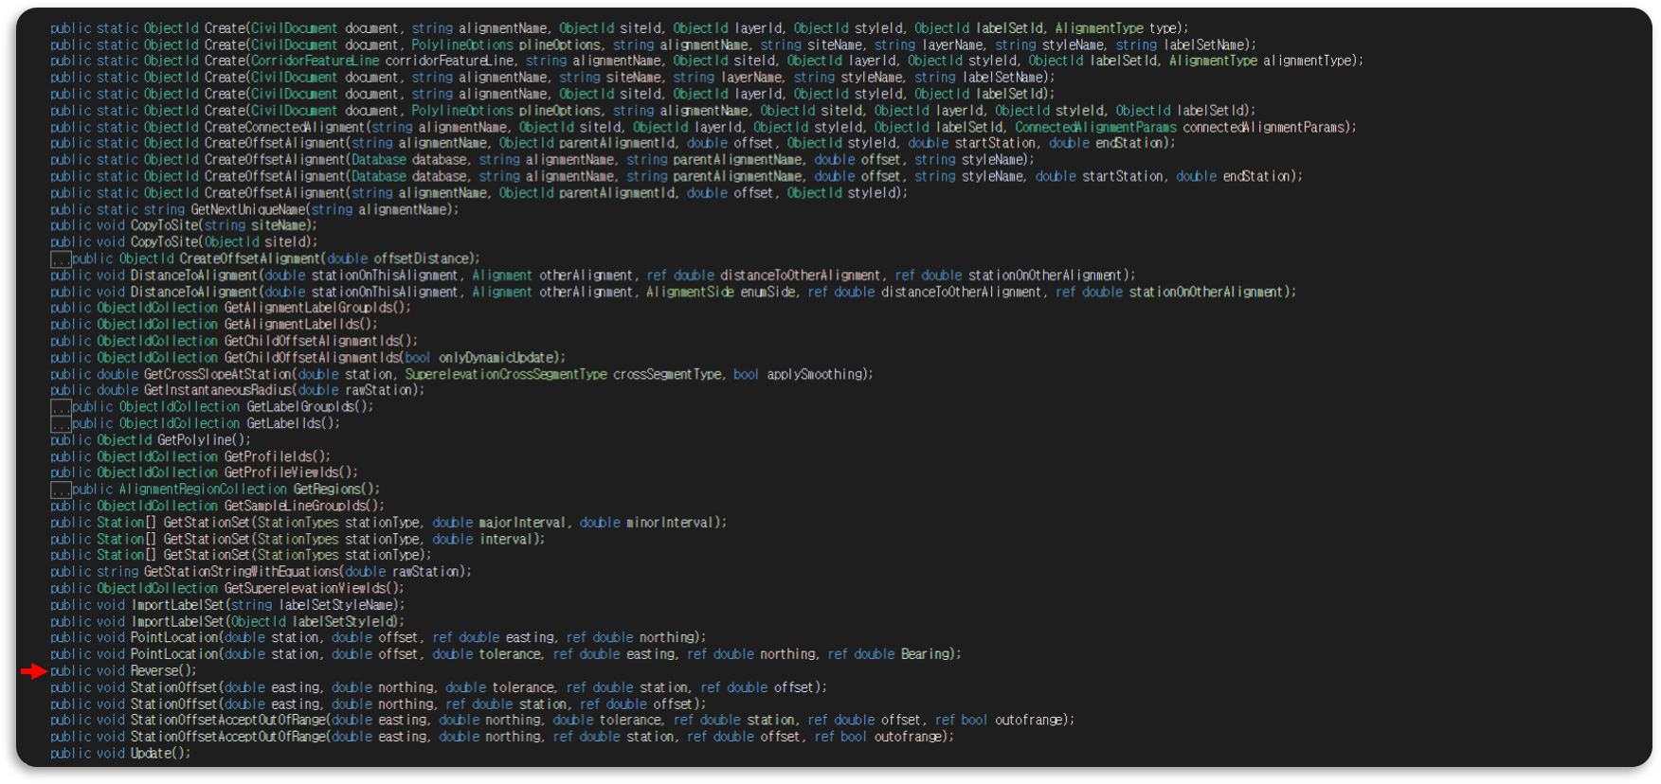The image size is (1661, 784).
Task: Click PointLocation overload without tolerance parameter
Action: point(378,637)
